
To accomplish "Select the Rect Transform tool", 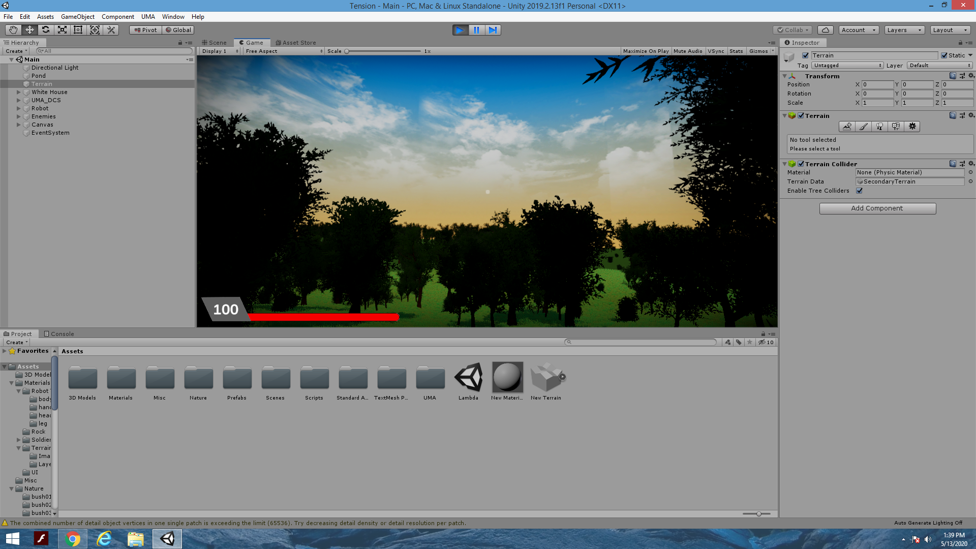I will pos(78,29).
